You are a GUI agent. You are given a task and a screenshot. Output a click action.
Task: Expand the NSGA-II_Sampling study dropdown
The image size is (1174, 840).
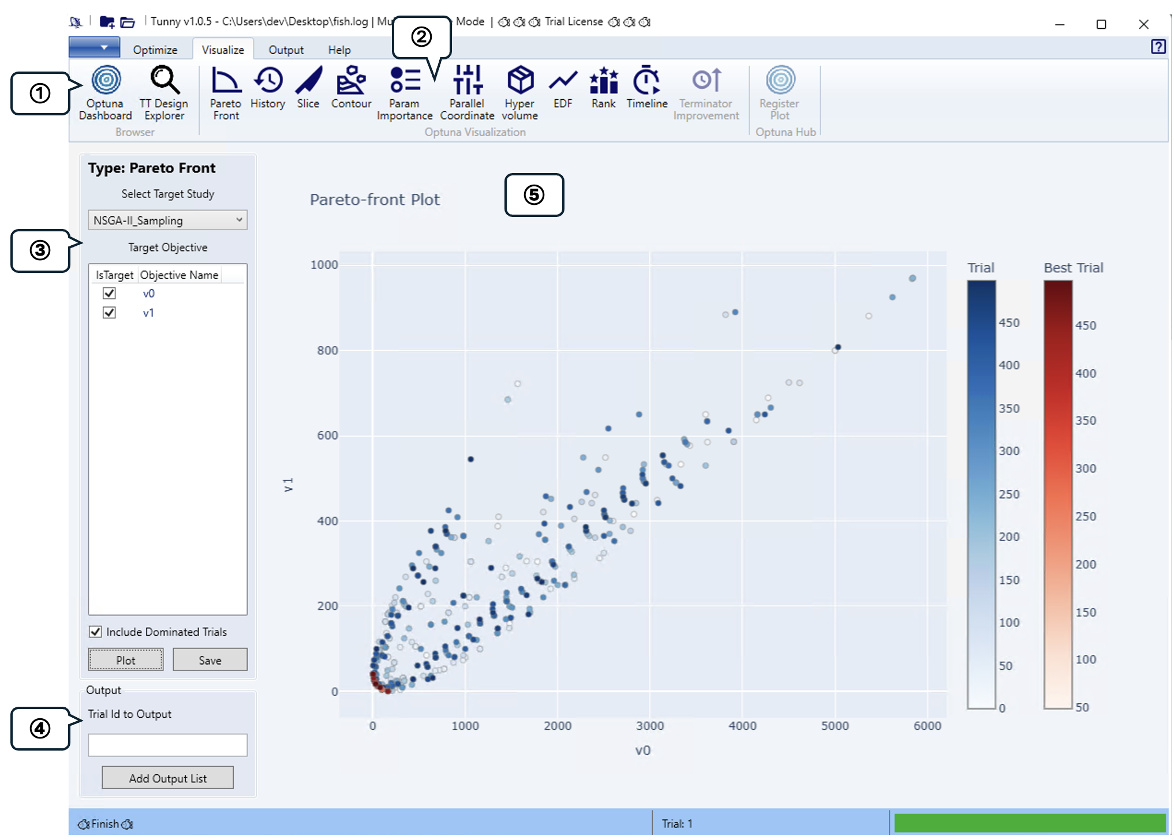point(167,220)
